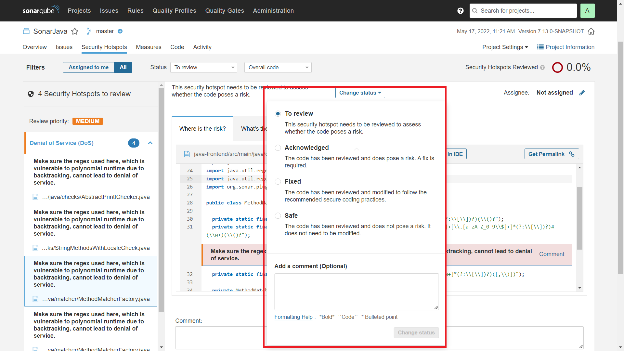Click the add branch plus icon
This screenshot has height=351, width=624.
pos(120,31)
